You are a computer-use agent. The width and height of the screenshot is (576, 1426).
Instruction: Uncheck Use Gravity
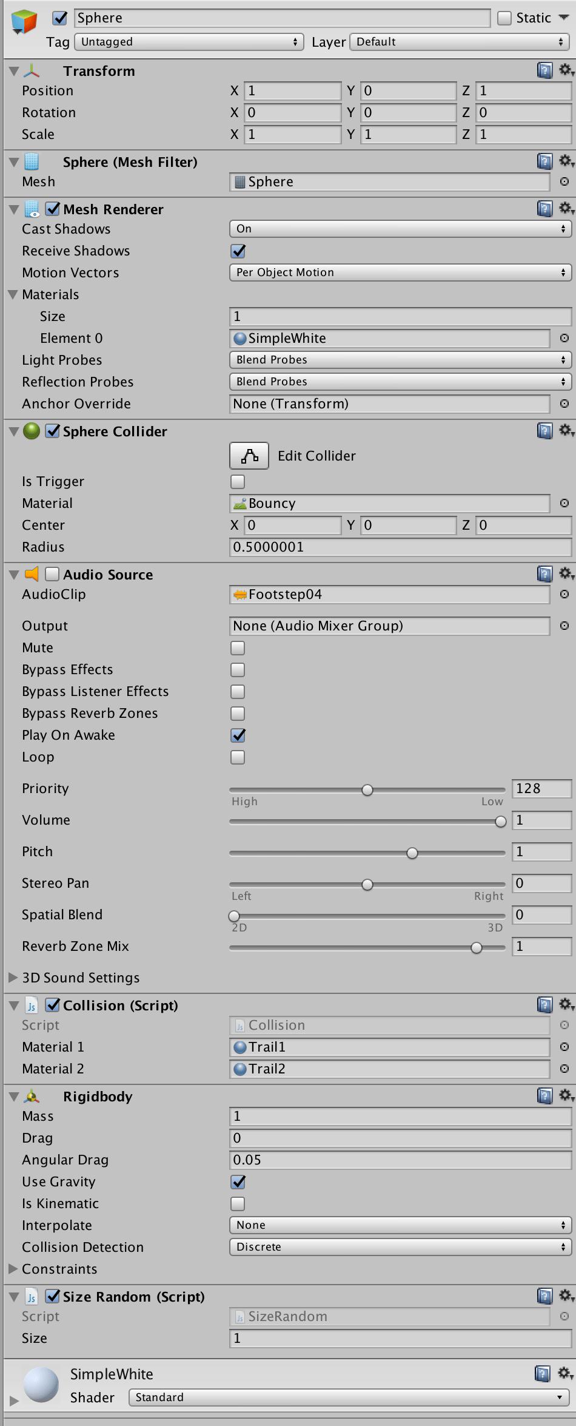pyautogui.click(x=238, y=1181)
